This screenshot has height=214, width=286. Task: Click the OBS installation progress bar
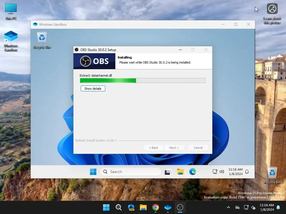pos(143,81)
